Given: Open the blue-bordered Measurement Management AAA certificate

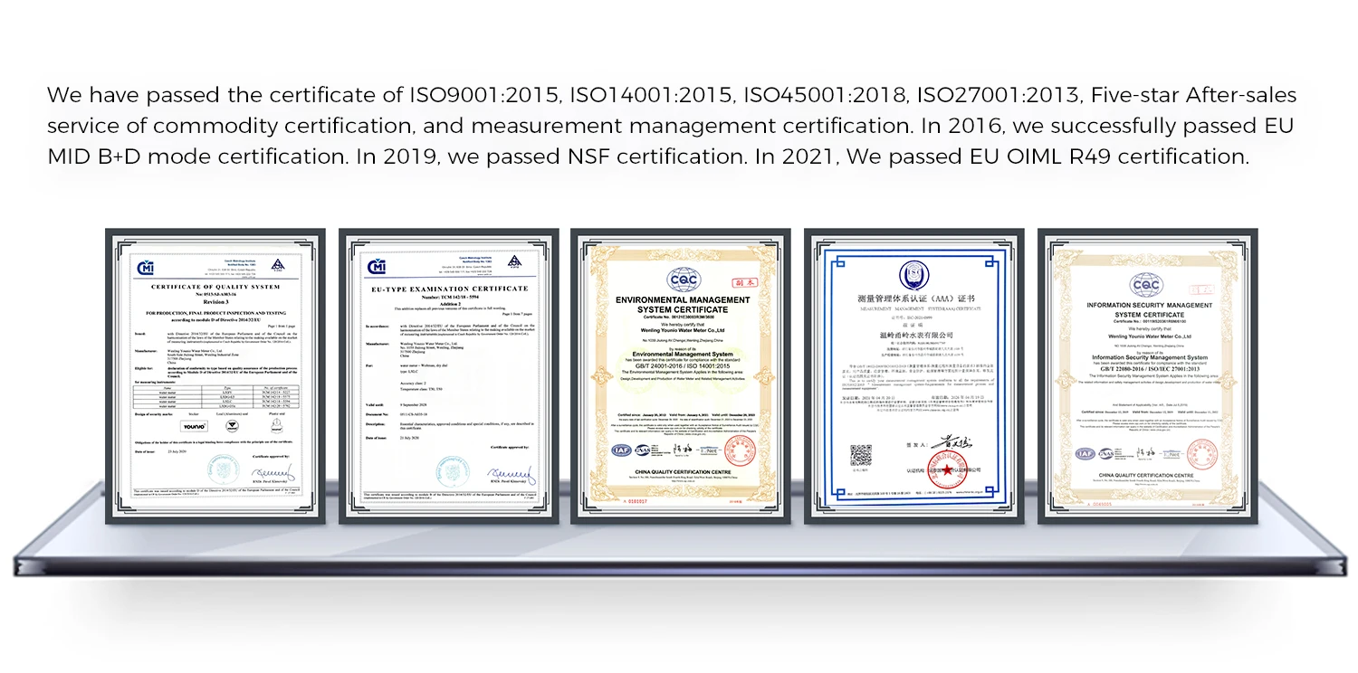Looking at the screenshot, I should pos(914,375).
